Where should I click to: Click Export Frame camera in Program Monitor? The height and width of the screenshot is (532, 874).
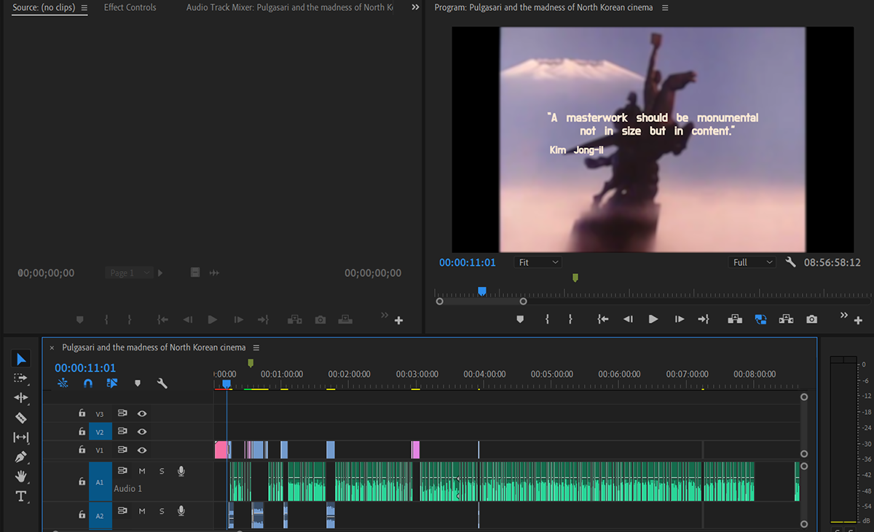pyautogui.click(x=811, y=319)
